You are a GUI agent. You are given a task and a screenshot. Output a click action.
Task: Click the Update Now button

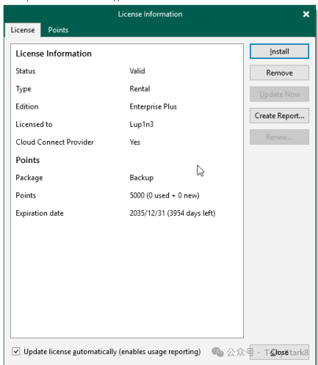point(279,94)
